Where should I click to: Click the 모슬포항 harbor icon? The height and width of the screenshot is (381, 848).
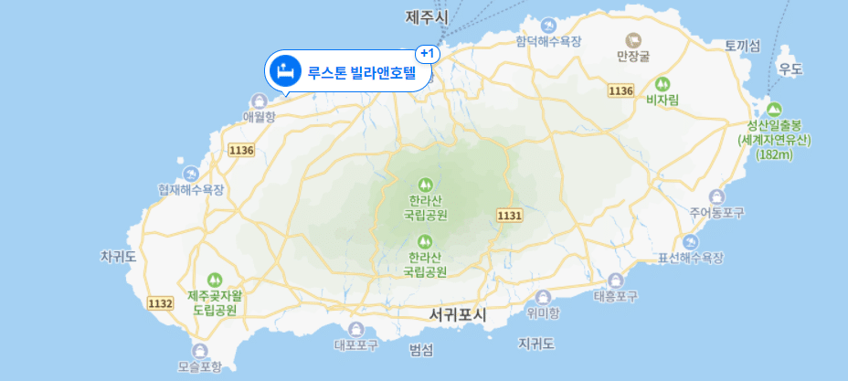(x=200, y=351)
